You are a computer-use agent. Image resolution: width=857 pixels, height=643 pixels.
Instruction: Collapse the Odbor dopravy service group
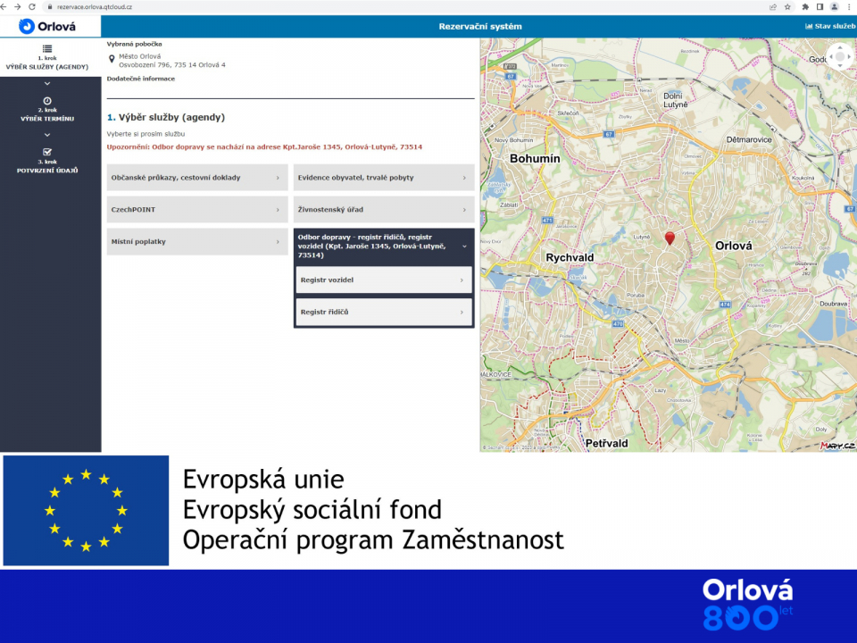384,246
